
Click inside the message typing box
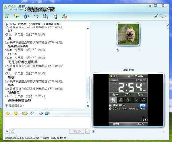pos(47,122)
